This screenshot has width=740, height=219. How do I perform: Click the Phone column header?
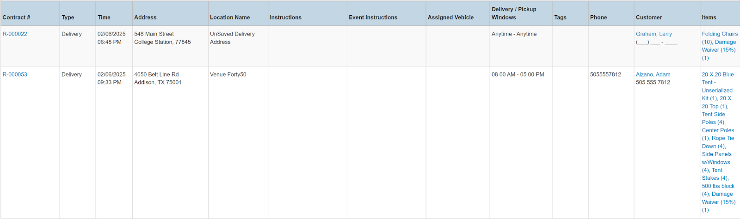[x=598, y=18]
